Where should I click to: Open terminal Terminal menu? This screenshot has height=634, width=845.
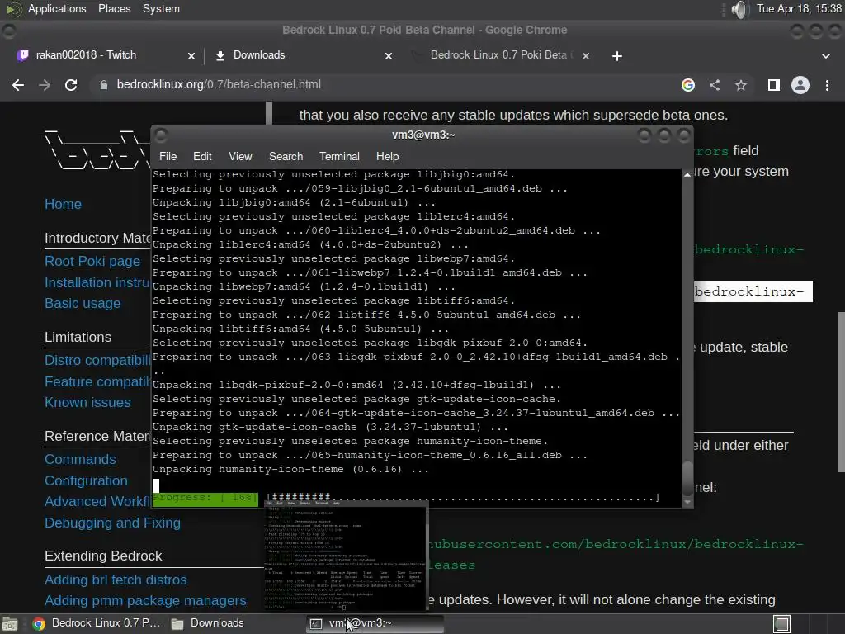click(x=339, y=156)
